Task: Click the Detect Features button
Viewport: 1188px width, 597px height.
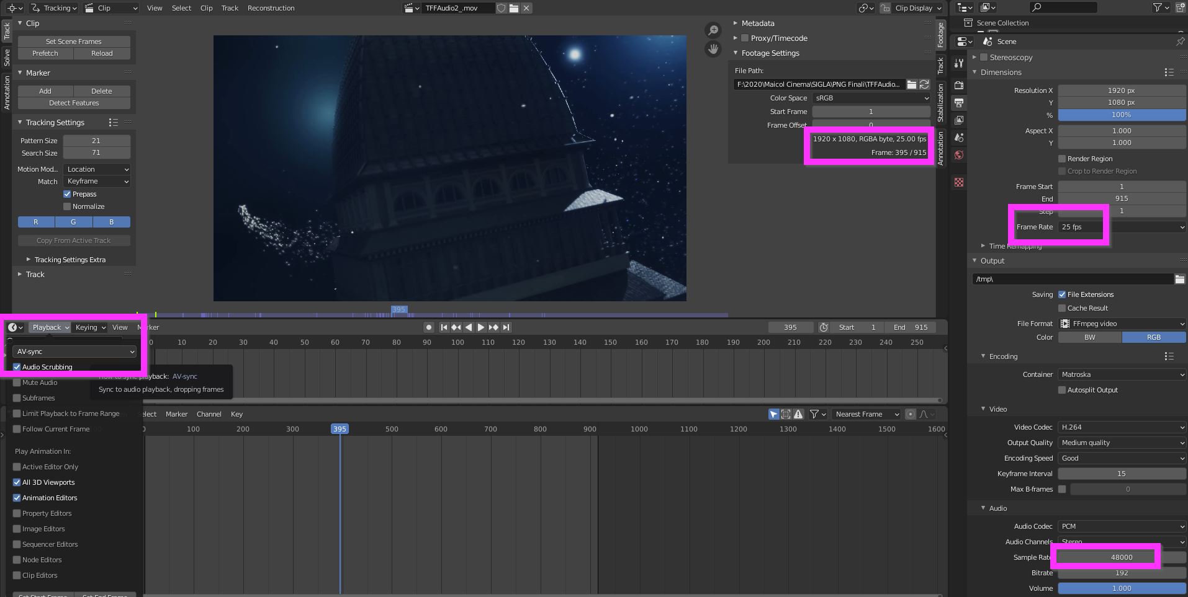Action: click(x=74, y=103)
